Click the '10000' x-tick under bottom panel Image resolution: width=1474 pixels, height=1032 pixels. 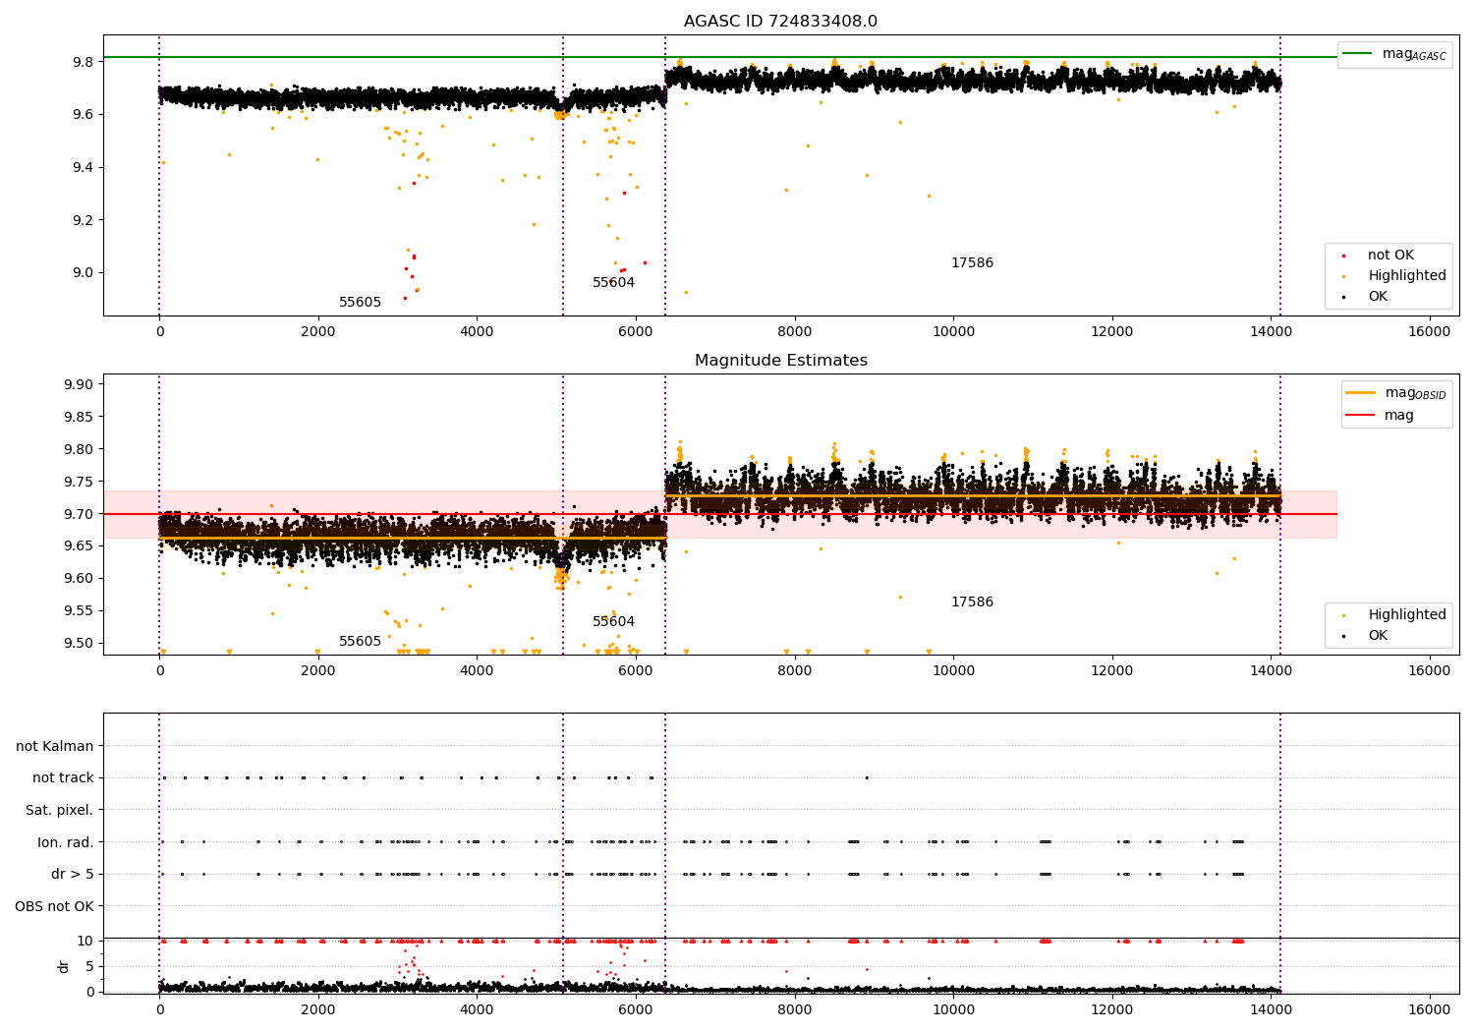tap(953, 1010)
